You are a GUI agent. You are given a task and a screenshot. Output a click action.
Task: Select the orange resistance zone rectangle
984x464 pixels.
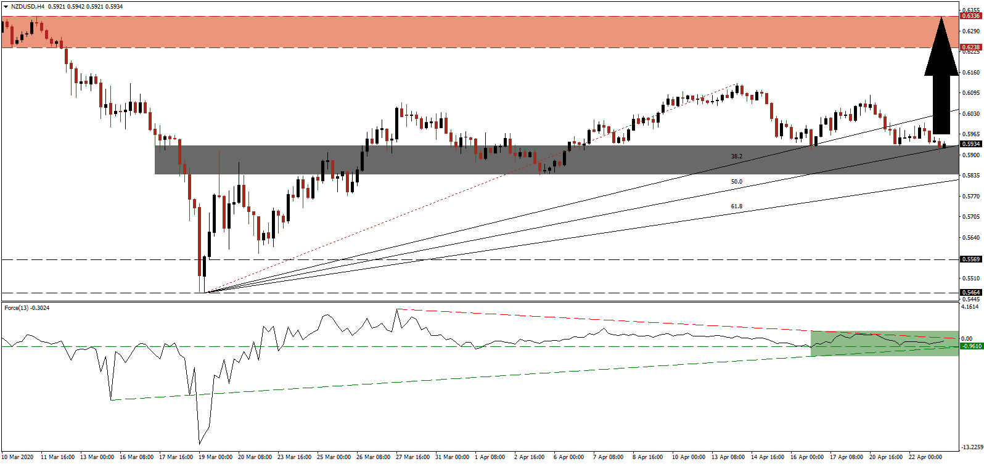pyautogui.click(x=481, y=31)
